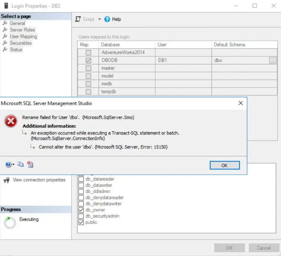Tick the db_ddladmin role checkbox
This screenshot has height=256, width=281.
pos(81,192)
